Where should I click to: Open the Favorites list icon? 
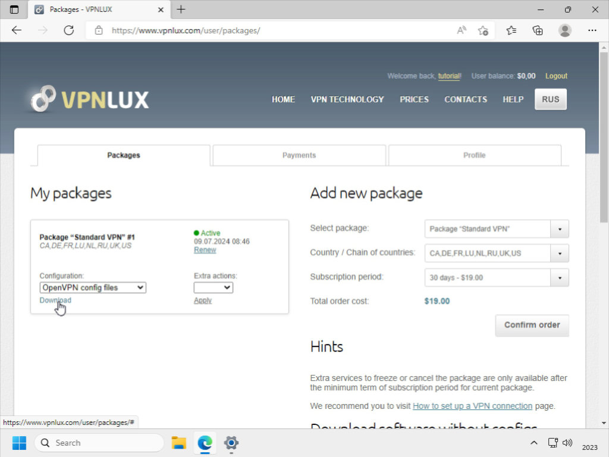point(511,30)
